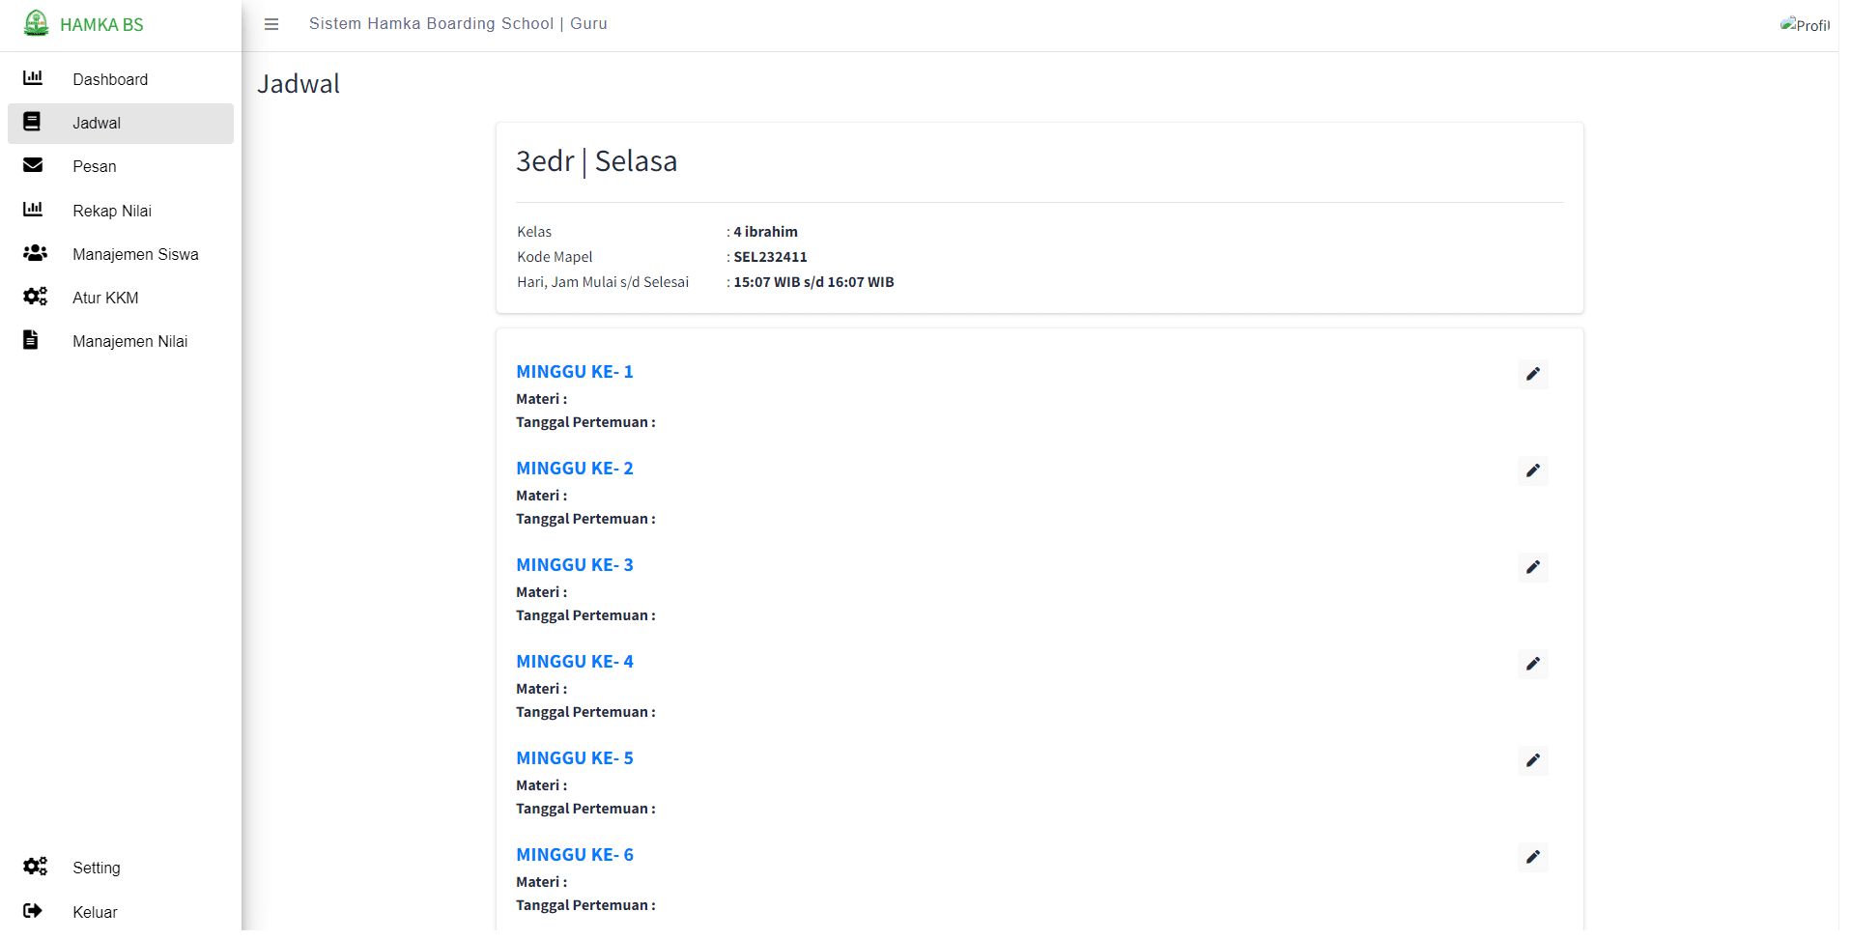This screenshot has height=940, width=1851.
Task: Open Atur KKM settings
Action: 121,298
